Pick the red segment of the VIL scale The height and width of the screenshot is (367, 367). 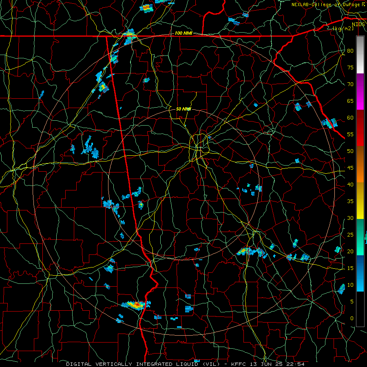(360, 128)
